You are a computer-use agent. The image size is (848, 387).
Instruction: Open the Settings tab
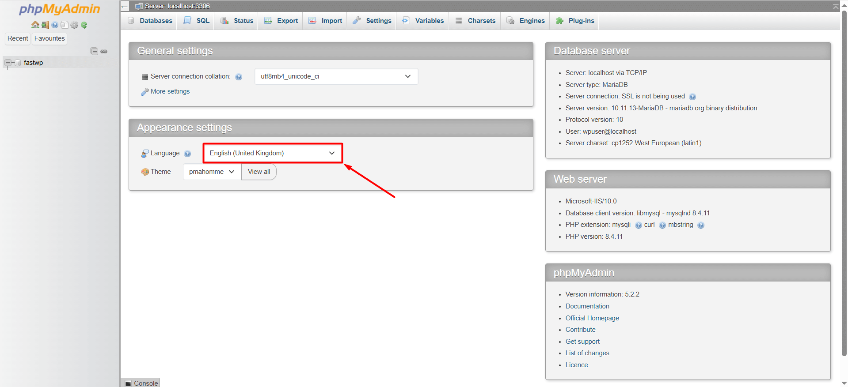click(372, 21)
